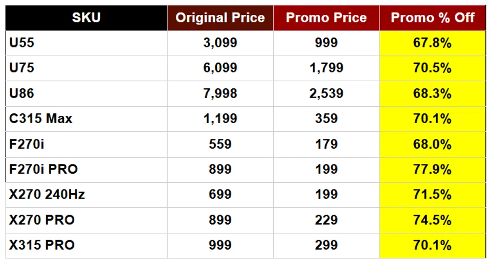The width and height of the screenshot is (491, 262).
Task: Click the SKU column header
Action: click(86, 18)
